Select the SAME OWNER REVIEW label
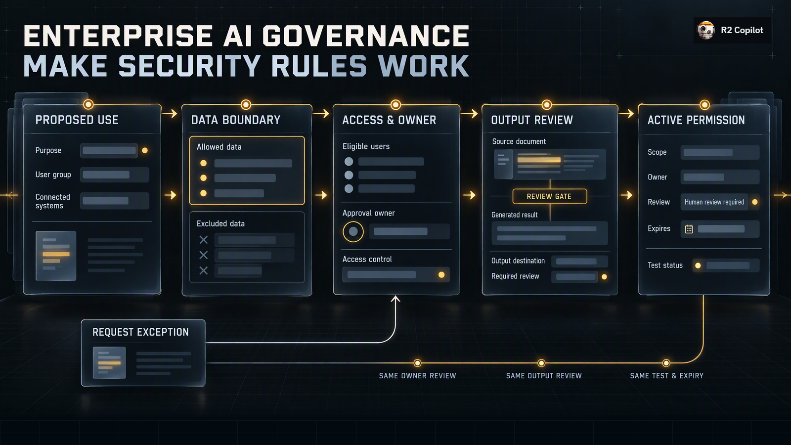Viewport: 791px width, 445px height. pyautogui.click(x=418, y=376)
